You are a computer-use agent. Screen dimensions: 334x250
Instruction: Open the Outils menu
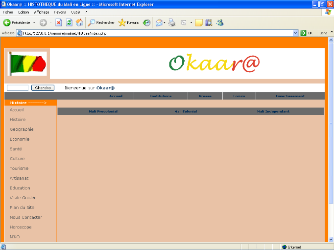tap(75, 12)
